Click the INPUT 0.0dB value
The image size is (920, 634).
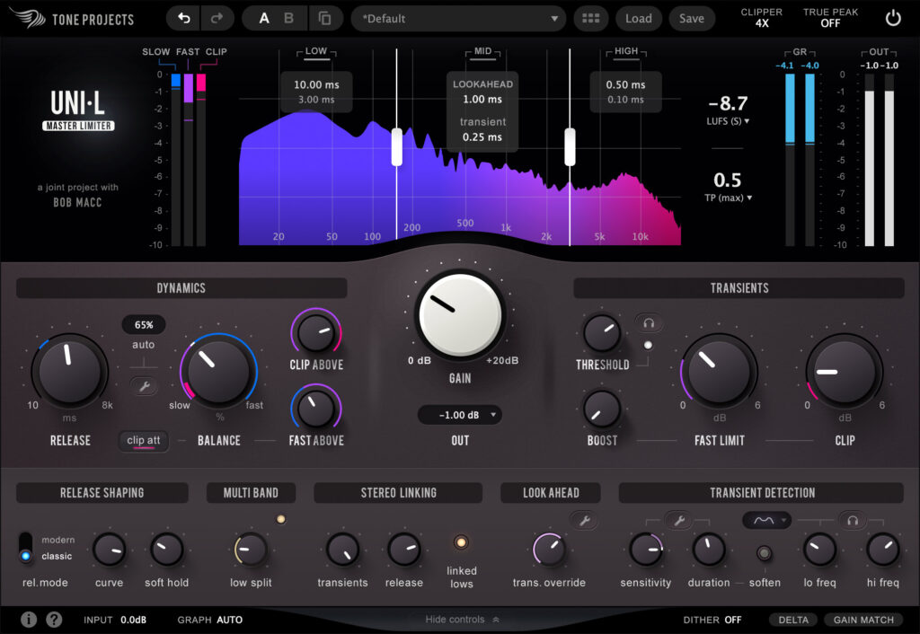[115, 620]
